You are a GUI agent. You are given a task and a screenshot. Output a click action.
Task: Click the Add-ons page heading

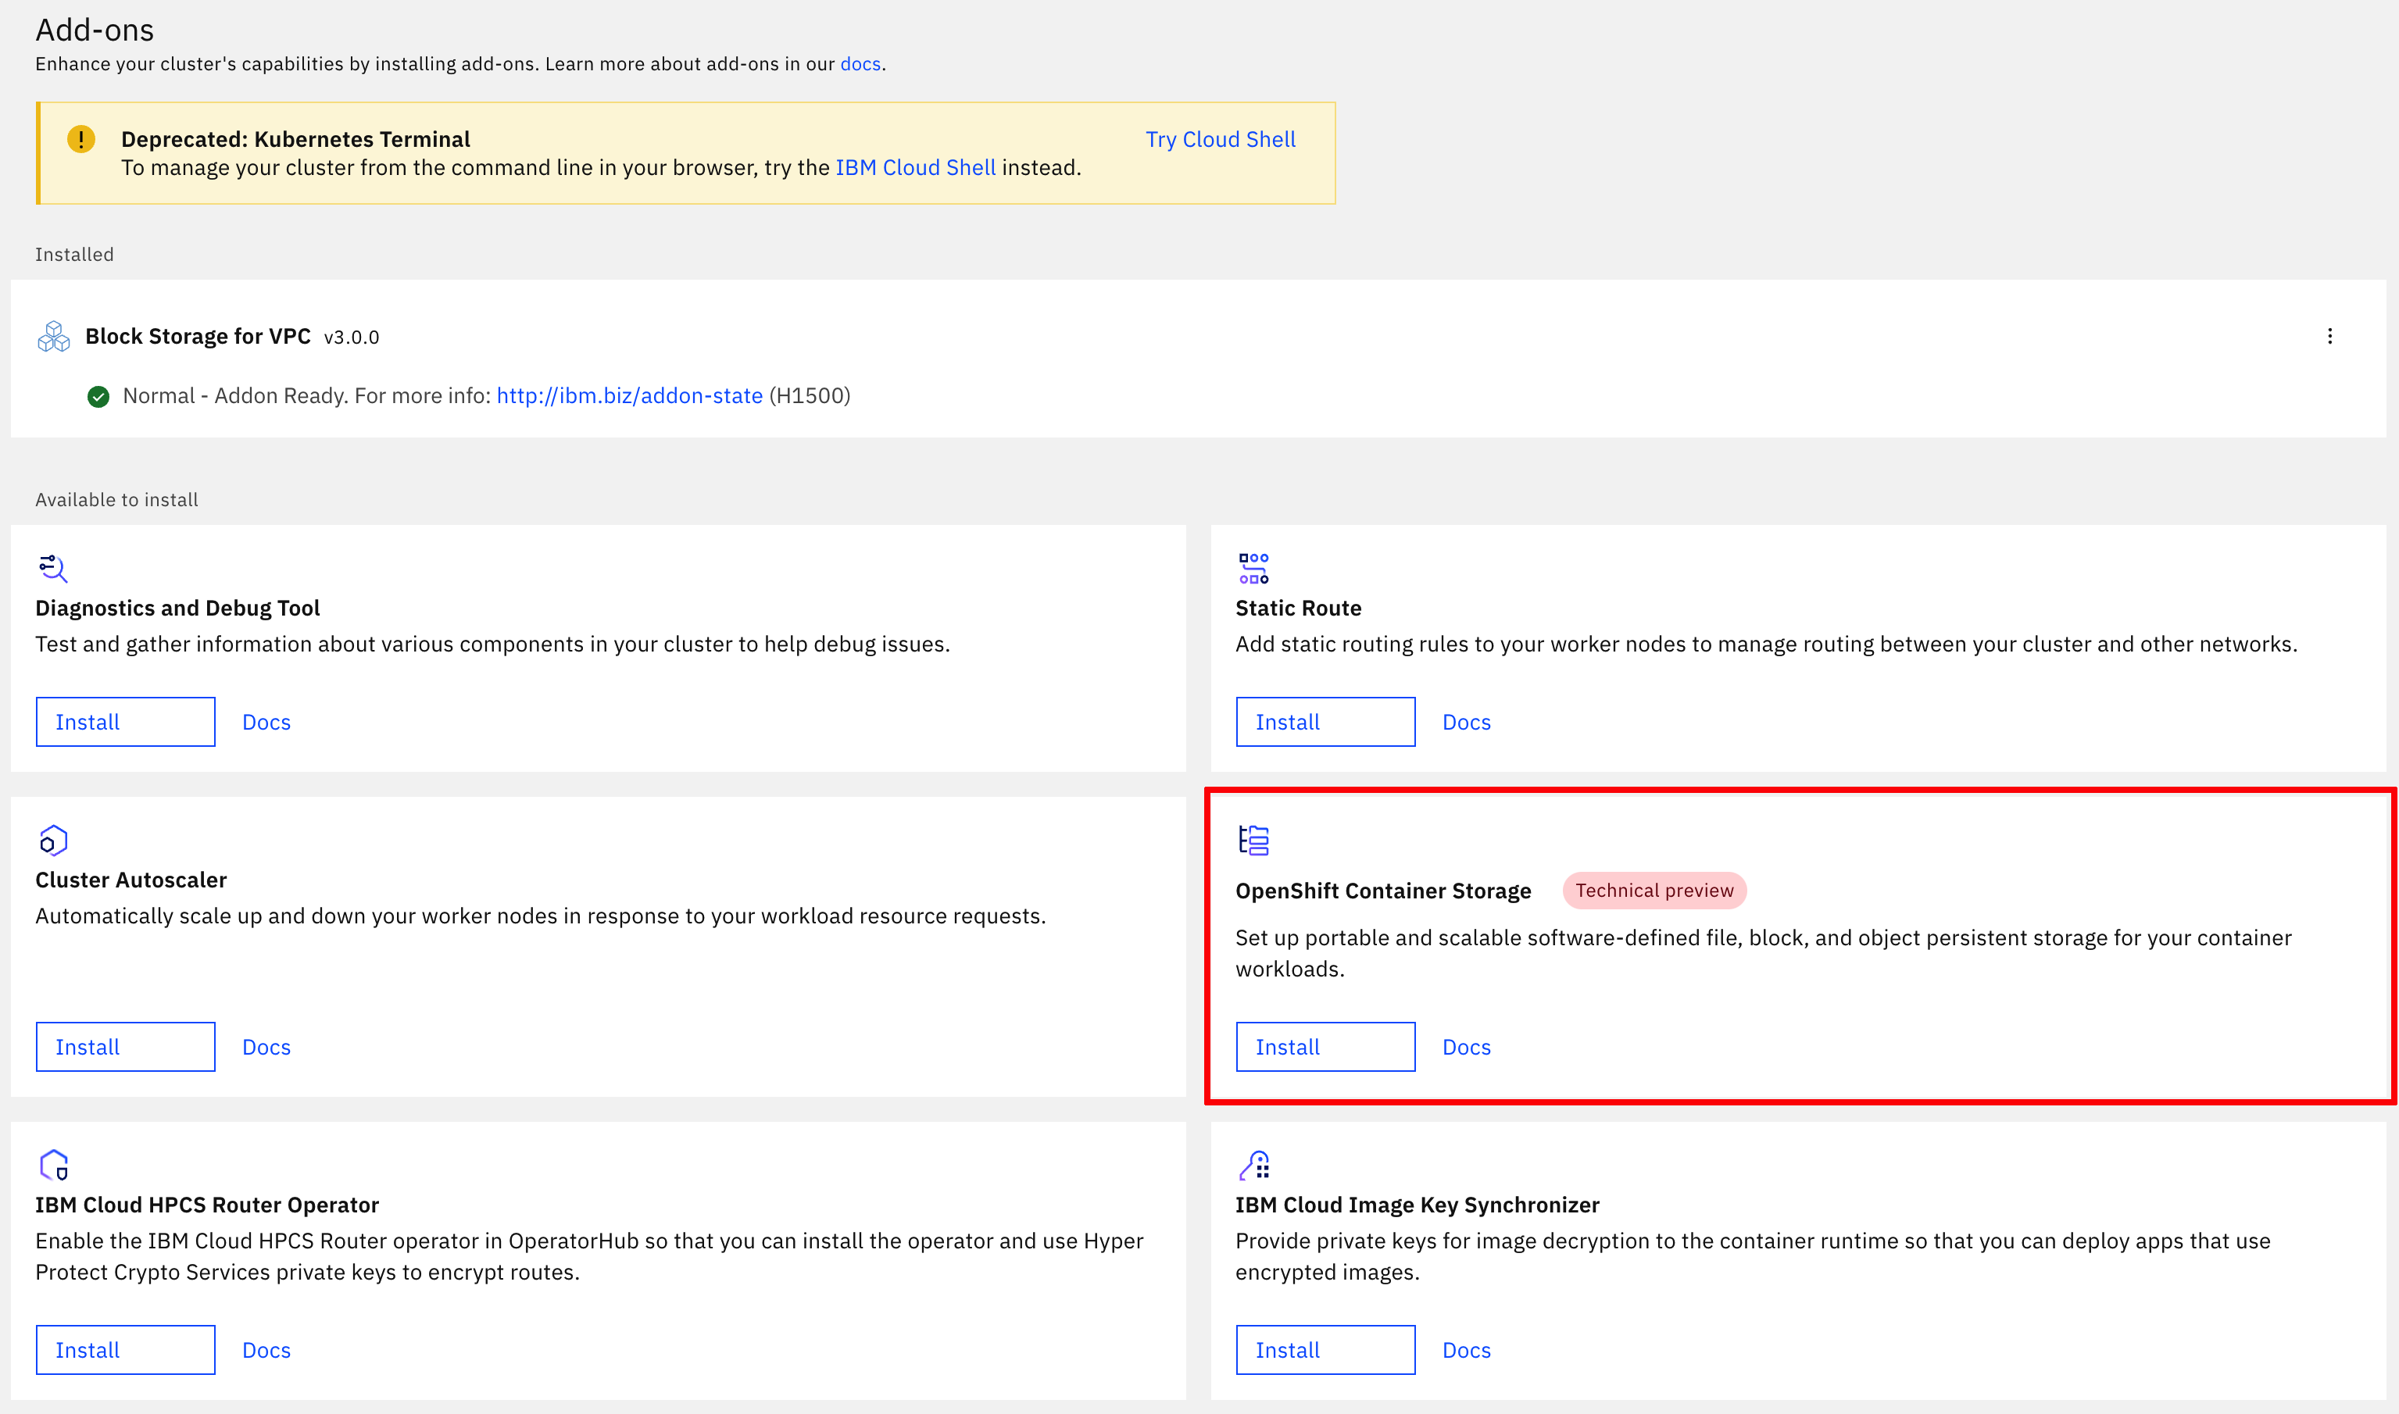pyautogui.click(x=95, y=30)
